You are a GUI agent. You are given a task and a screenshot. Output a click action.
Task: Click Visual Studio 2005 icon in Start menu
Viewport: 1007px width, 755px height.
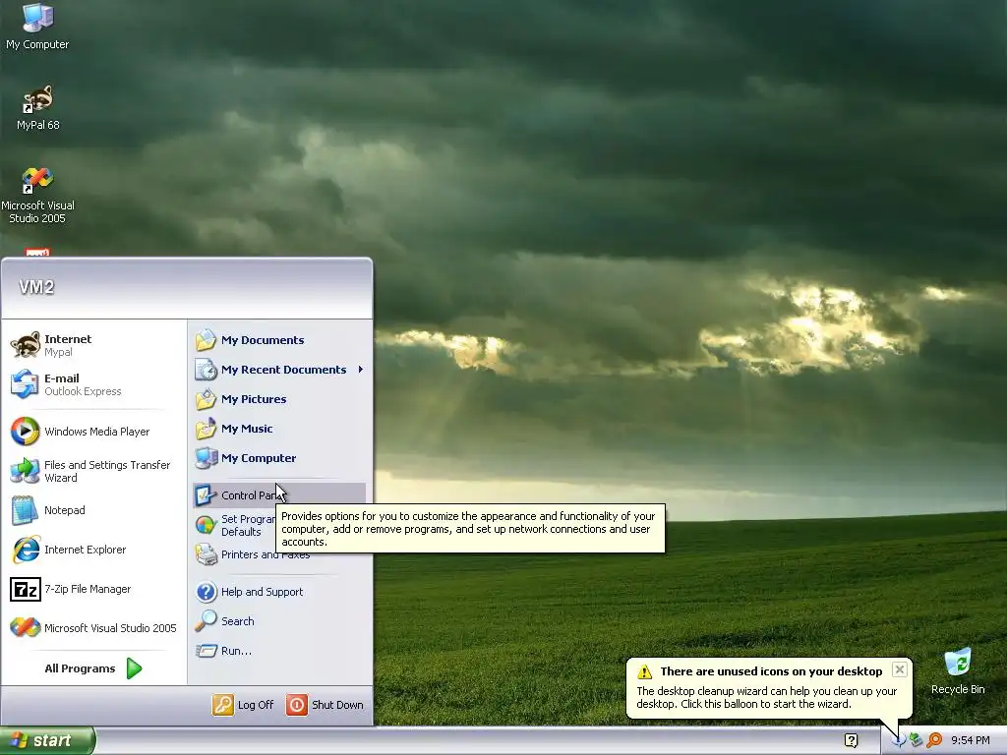[x=25, y=627]
